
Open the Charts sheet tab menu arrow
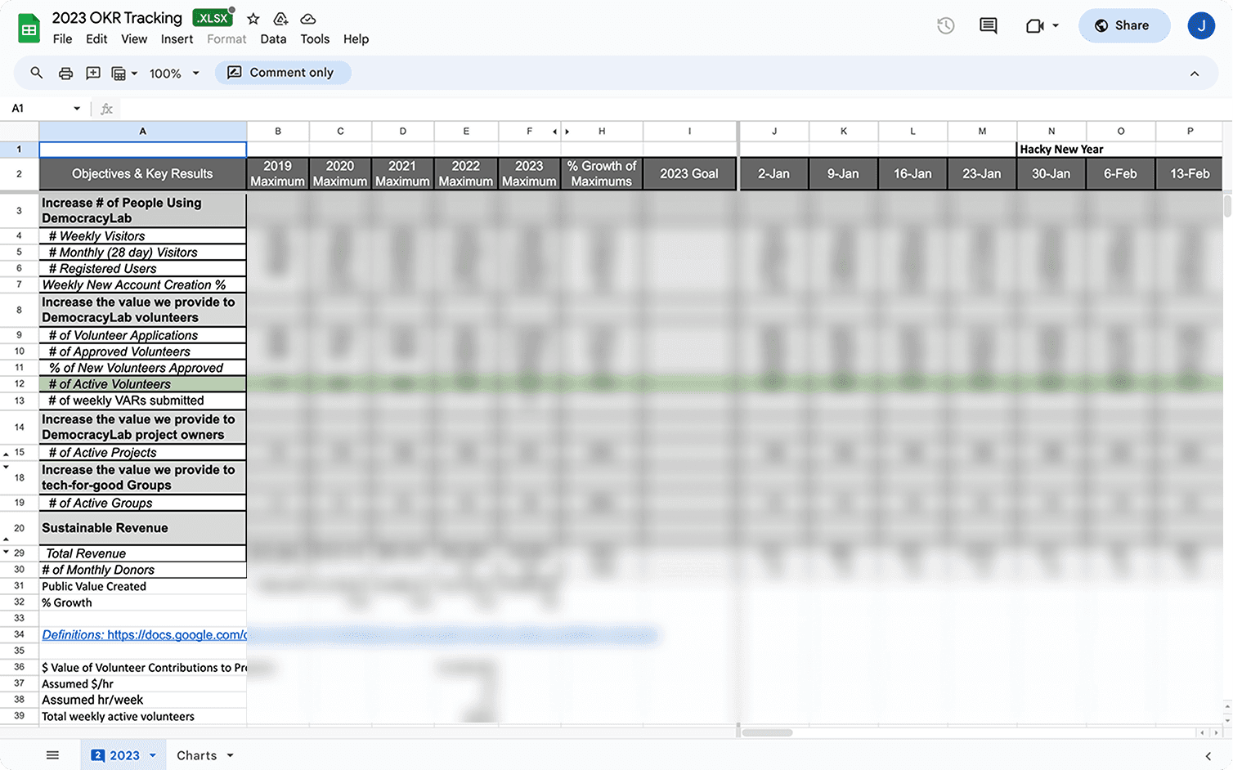click(x=231, y=755)
